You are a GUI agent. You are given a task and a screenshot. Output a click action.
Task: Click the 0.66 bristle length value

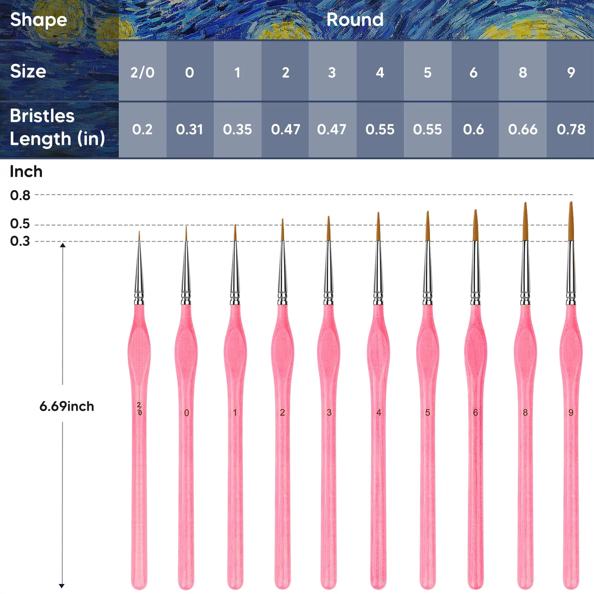pyautogui.click(x=522, y=130)
